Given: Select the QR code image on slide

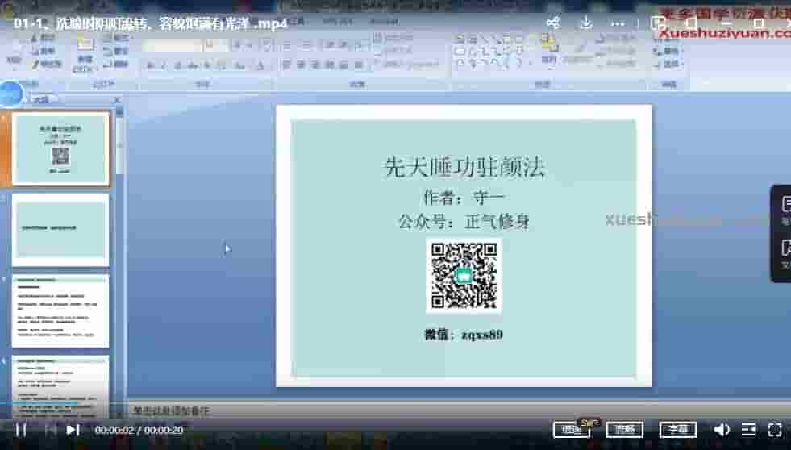Looking at the screenshot, I should (464, 276).
